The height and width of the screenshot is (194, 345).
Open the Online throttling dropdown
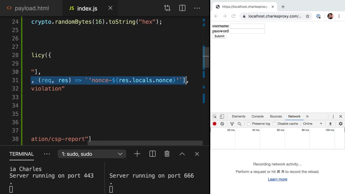coord(313,124)
